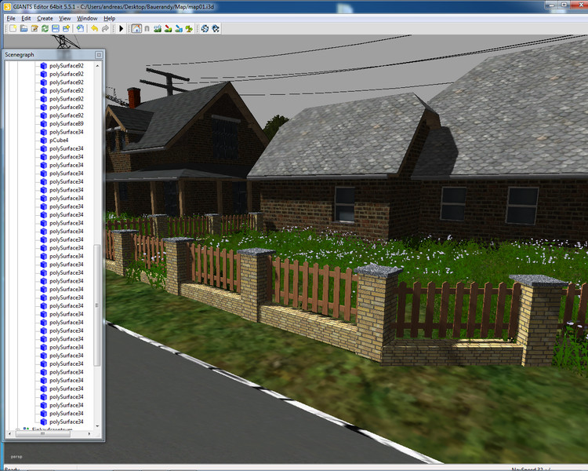This screenshot has width=588, height=471.
Task: Select the Terrain Sculpt mode icon
Action: (x=158, y=28)
